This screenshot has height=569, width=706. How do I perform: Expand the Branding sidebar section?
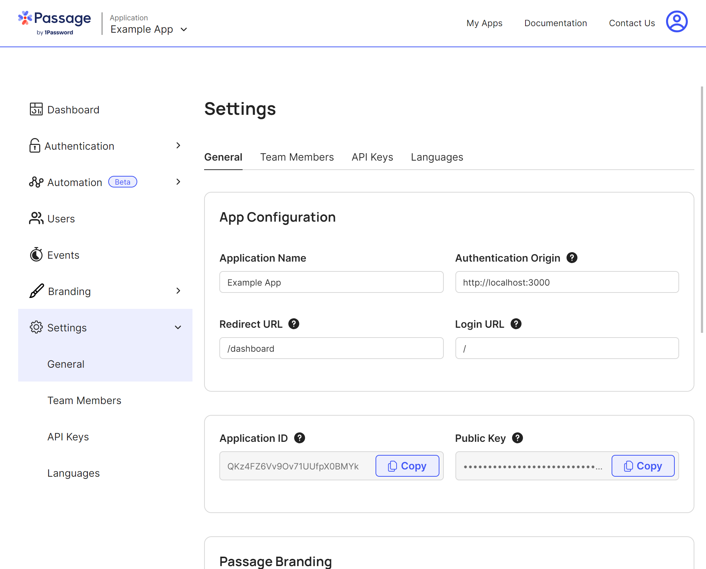coord(178,291)
